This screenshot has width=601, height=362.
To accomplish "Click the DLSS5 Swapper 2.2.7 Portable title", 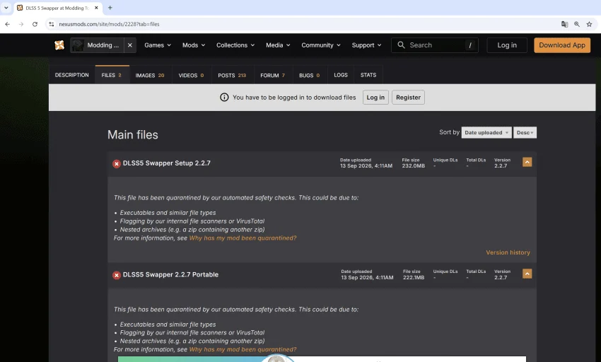I will (170, 274).
